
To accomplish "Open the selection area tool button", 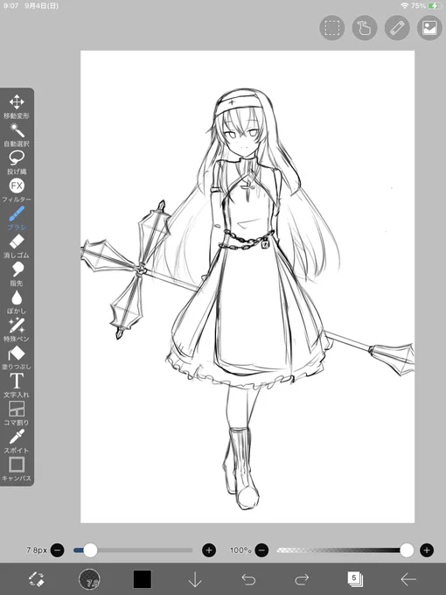I will point(332,28).
